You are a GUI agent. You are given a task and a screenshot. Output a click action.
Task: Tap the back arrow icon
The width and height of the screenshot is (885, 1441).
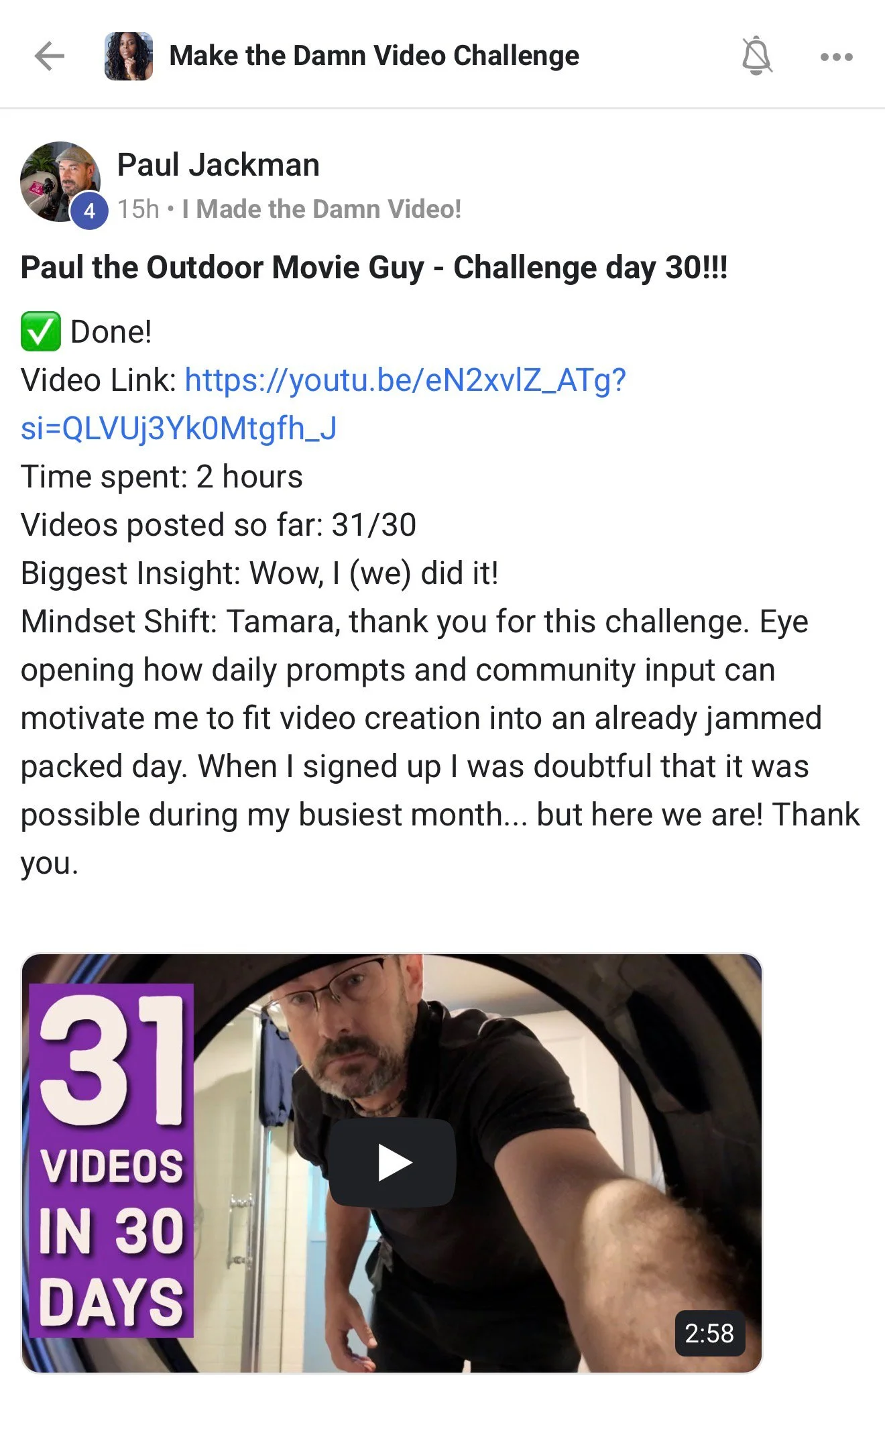[x=50, y=56]
